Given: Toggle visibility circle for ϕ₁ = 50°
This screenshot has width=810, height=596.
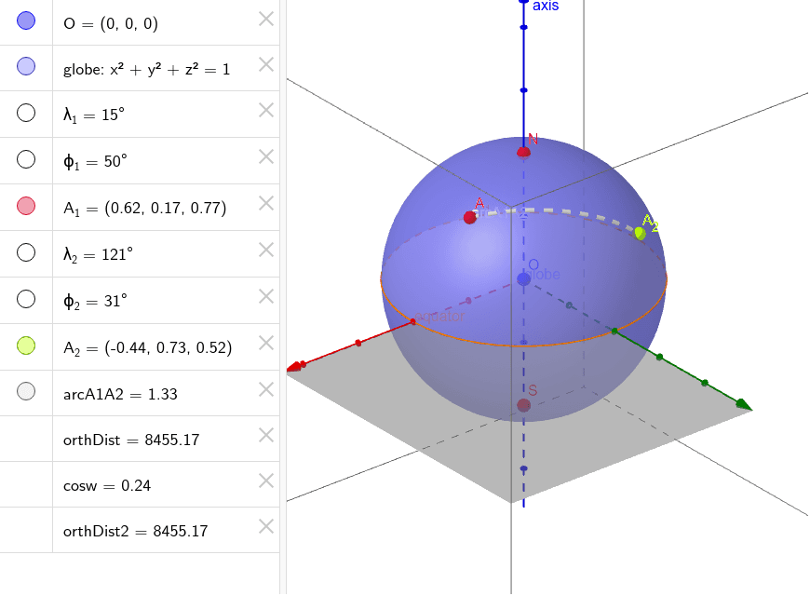Looking at the screenshot, I should click(x=26, y=159).
